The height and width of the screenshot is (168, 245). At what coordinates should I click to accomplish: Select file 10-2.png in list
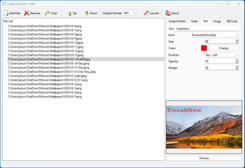[x=45, y=84]
